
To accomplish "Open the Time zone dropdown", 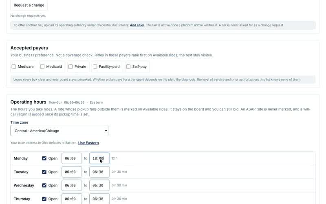I will tap(59, 131).
